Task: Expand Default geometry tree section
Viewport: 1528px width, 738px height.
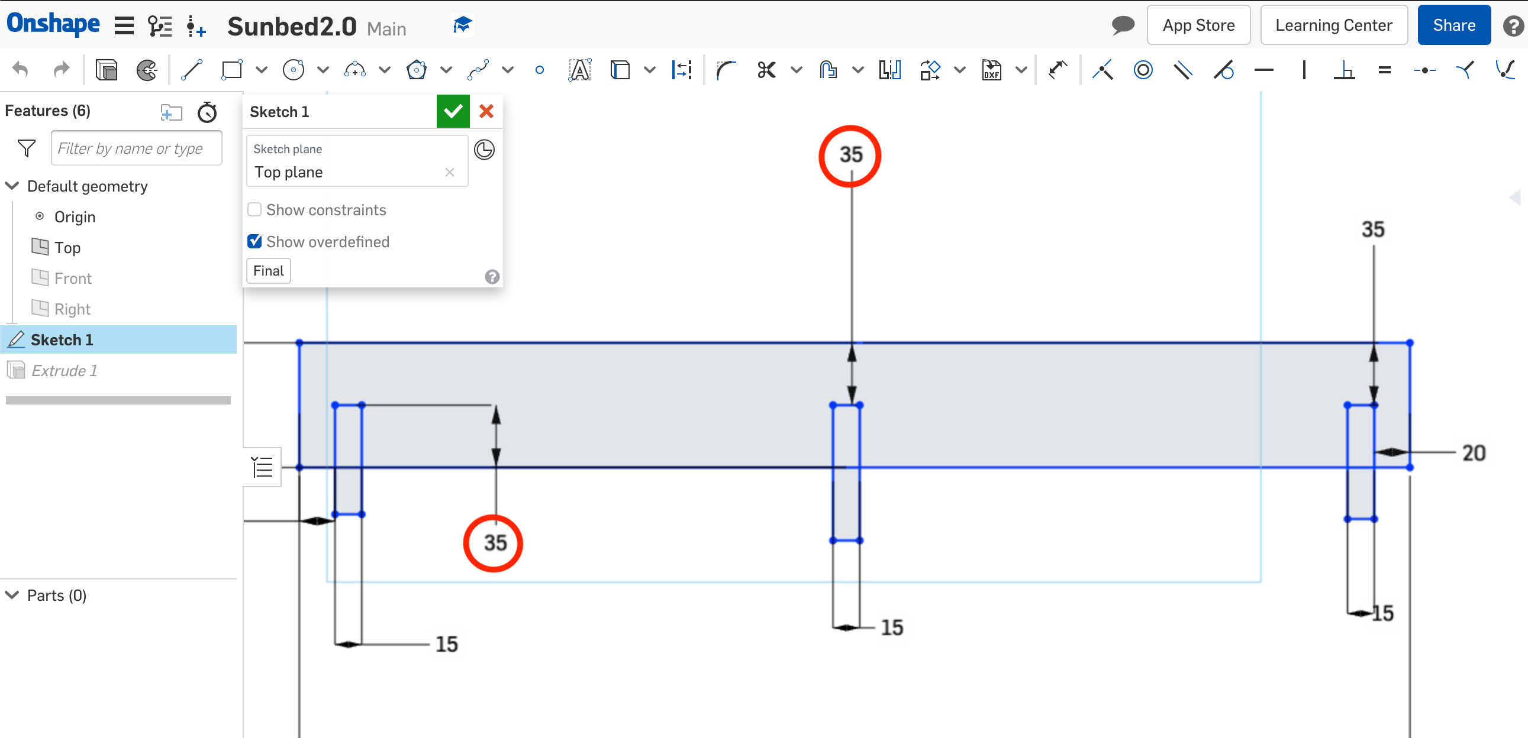Action: tap(12, 186)
